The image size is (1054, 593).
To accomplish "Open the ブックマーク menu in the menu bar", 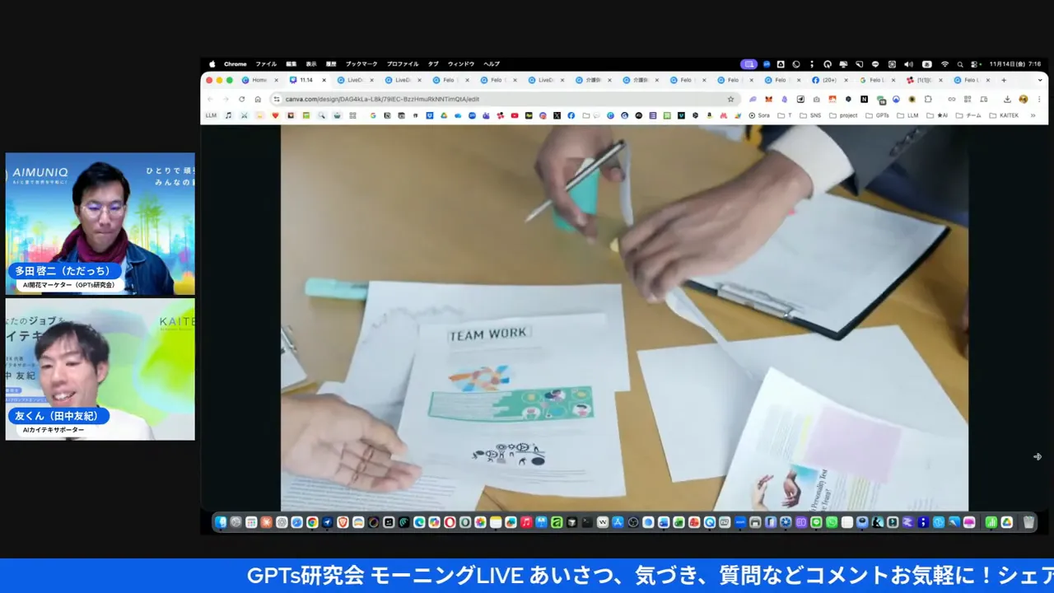I will tap(362, 63).
